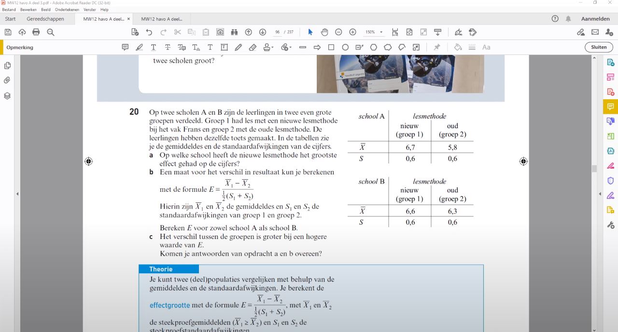Image resolution: width=618 pixels, height=332 pixels.
Task: Open the Ondertekenen menu
Action: point(67,10)
